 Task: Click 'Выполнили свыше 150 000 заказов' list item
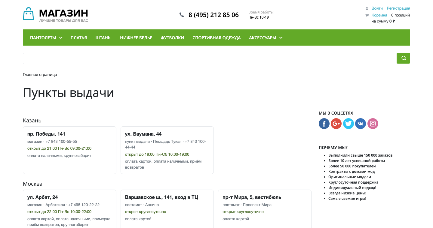361,155
